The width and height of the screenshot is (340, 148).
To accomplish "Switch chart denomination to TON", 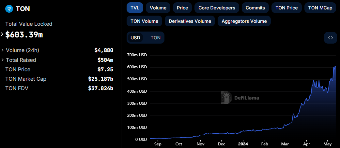I will click(155, 38).
